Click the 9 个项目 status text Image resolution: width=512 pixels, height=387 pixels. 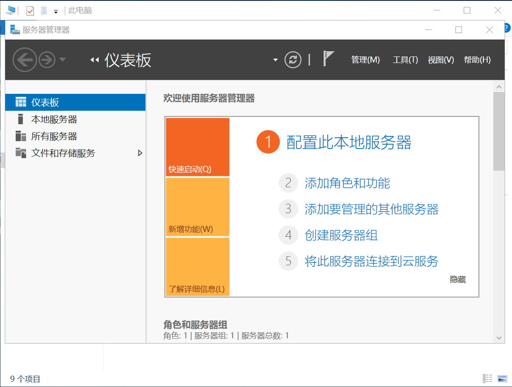click(25, 379)
